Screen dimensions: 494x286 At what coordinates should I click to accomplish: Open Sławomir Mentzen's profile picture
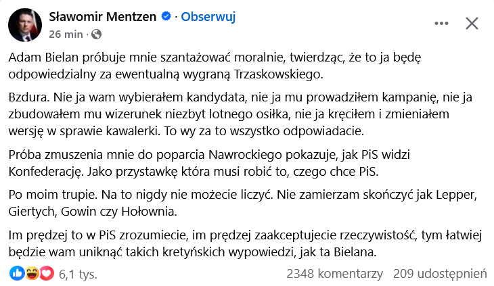[x=24, y=24]
